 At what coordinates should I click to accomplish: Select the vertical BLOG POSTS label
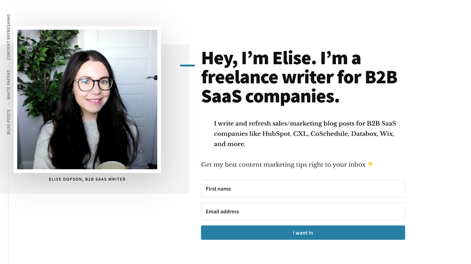coord(9,122)
